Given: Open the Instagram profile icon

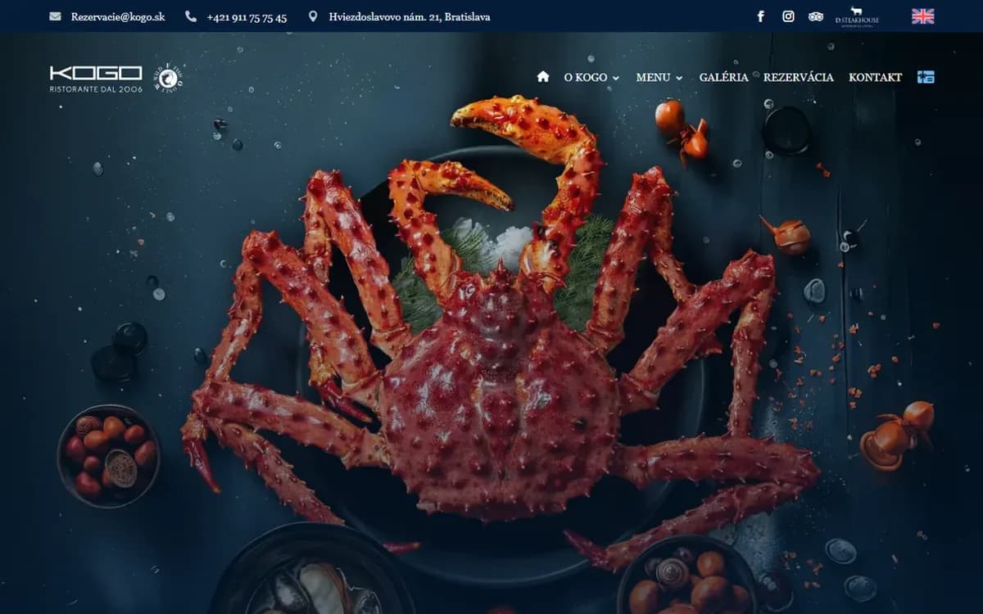Looking at the screenshot, I should coord(788,16).
